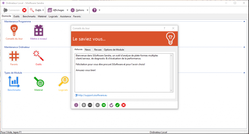Expand the Affichages dropdown arrow
This screenshot has height=134, width=249.
tap(67, 10)
